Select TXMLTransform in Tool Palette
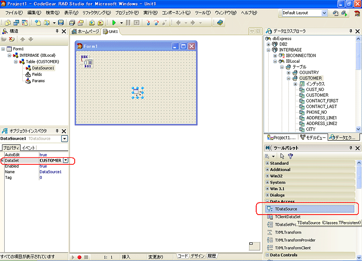 click(288, 232)
